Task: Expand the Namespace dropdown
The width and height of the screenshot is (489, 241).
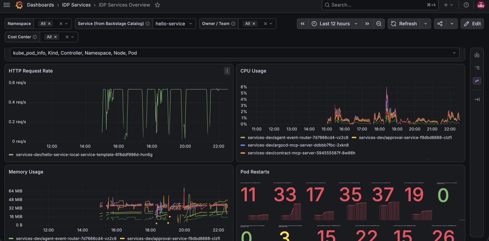Action: [x=66, y=23]
